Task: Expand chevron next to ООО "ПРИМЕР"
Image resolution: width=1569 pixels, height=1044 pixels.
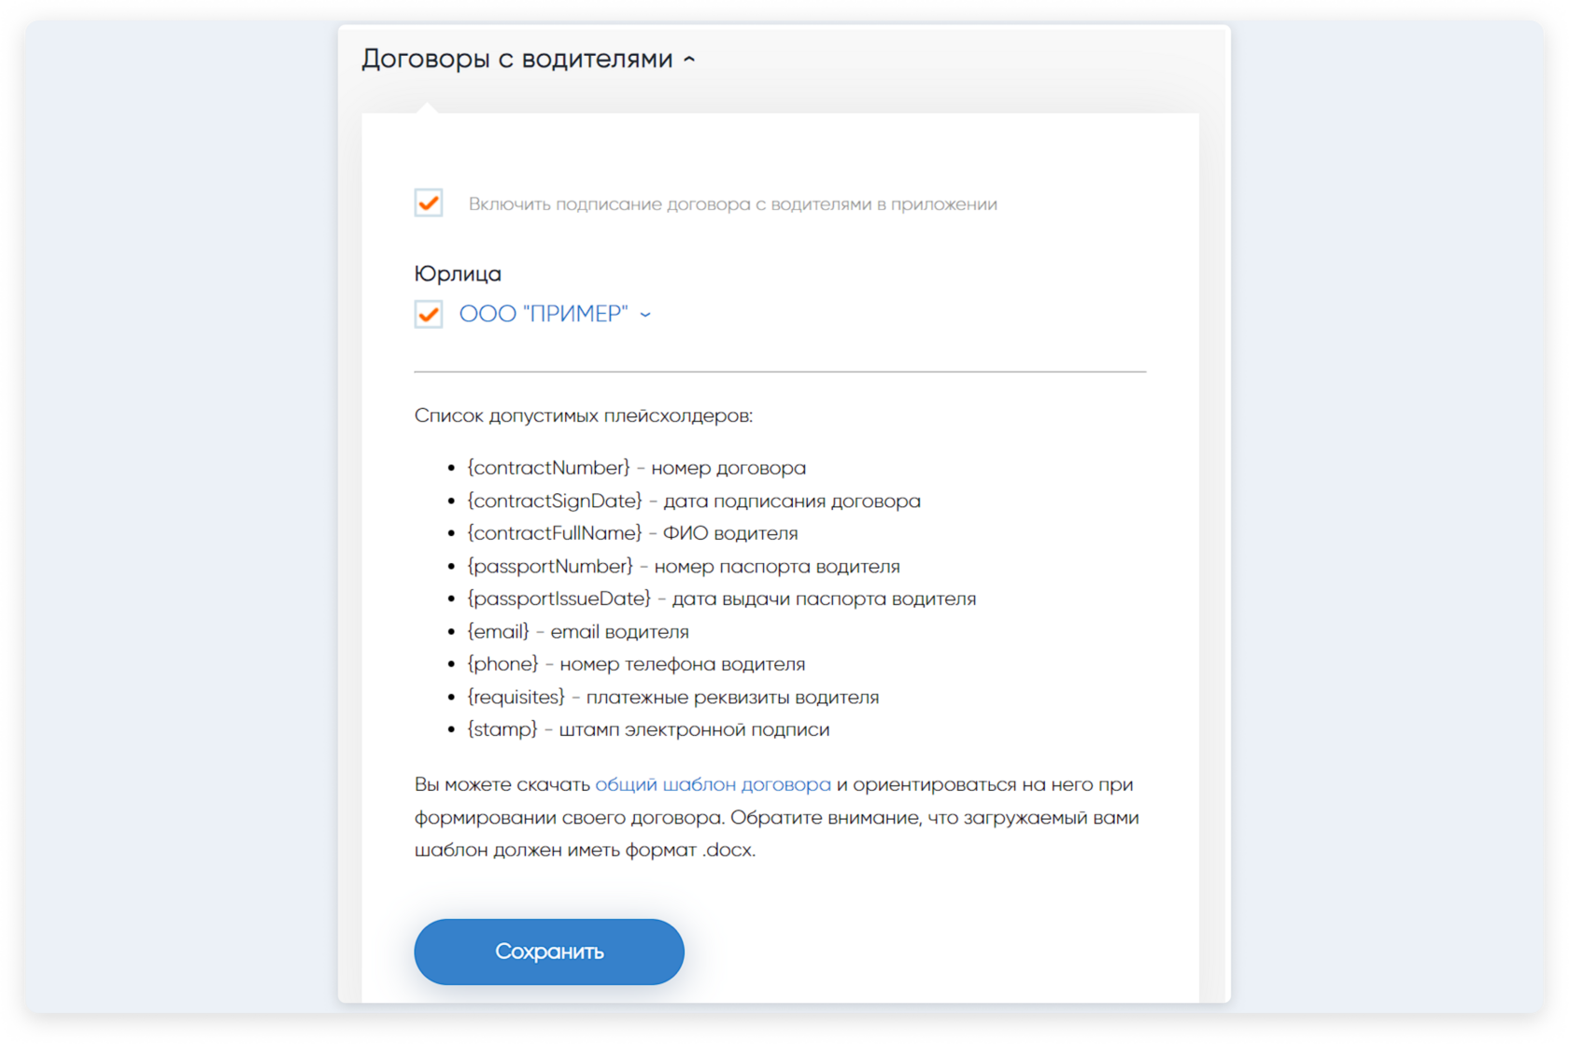Action: click(x=645, y=315)
